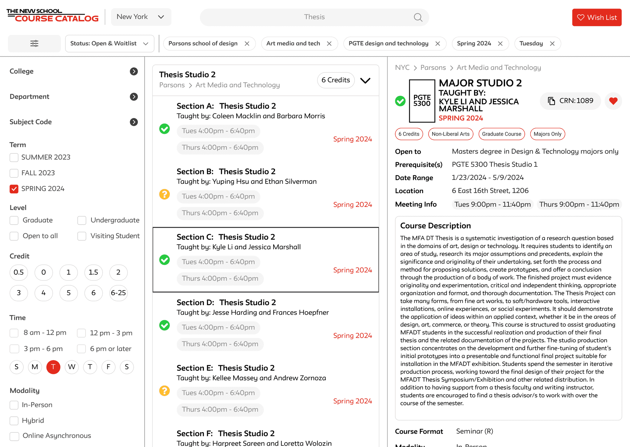Copy CRN 1089 with the copy icon
Screen dimensions: 630x447
pos(552,101)
